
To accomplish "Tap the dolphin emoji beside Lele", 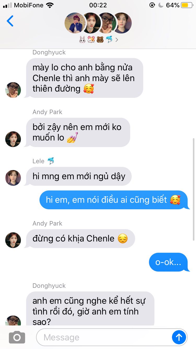I will [x=51, y=161].
